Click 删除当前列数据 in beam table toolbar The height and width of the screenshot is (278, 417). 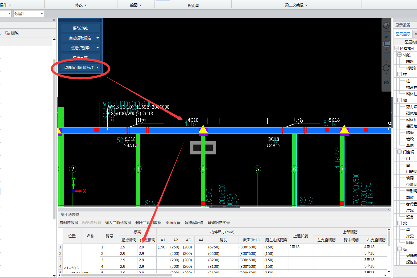[148, 223]
